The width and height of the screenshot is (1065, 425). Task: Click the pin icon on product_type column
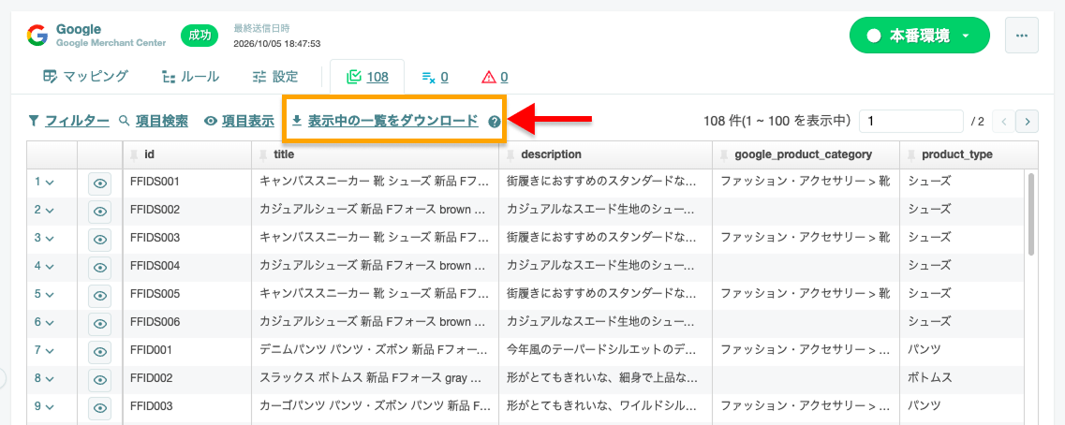pos(910,154)
